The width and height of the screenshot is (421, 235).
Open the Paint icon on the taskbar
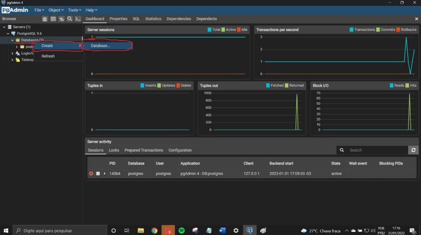tap(263, 231)
